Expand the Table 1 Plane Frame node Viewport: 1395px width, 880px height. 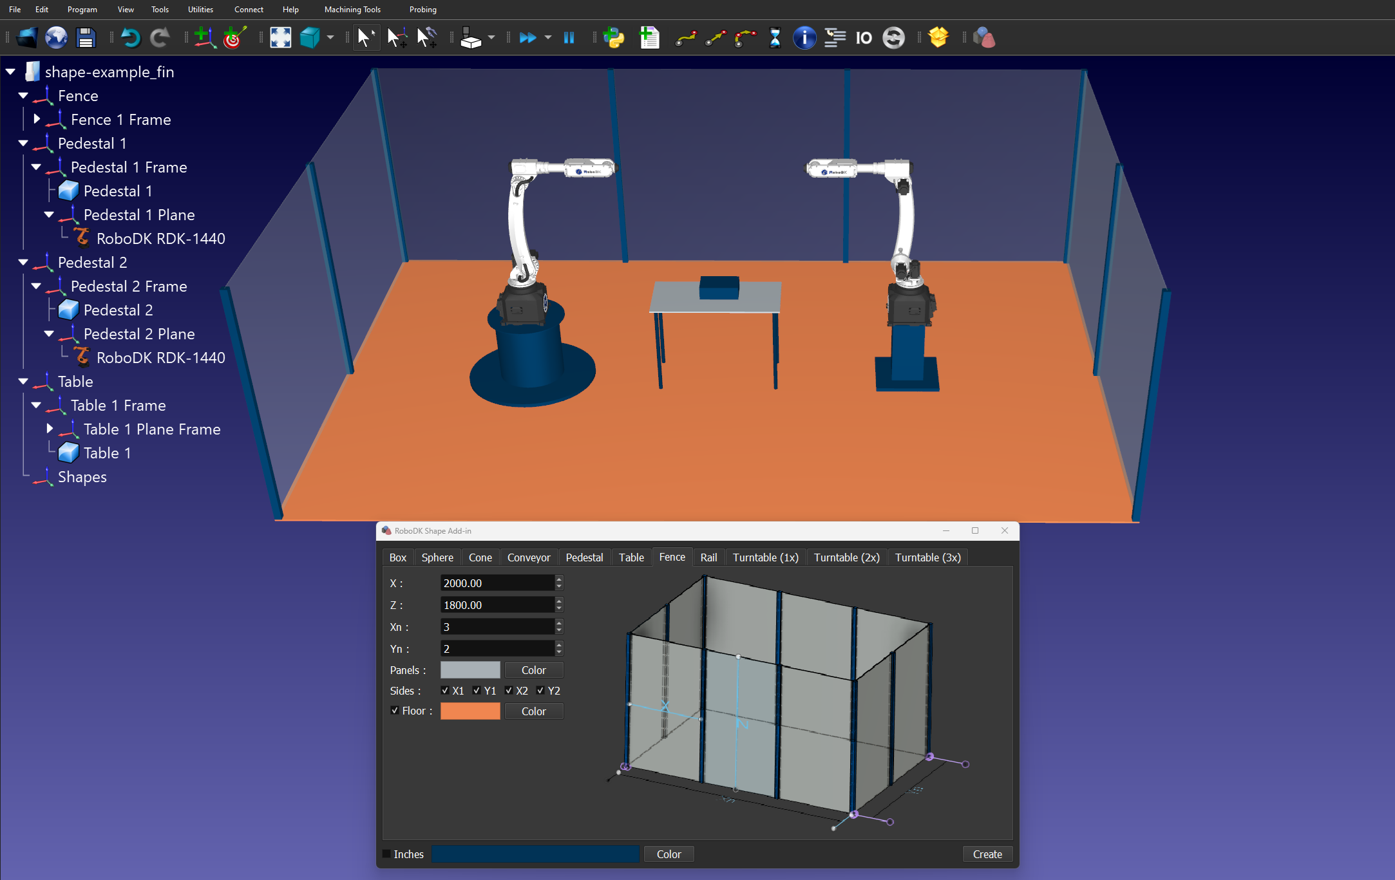(x=50, y=429)
